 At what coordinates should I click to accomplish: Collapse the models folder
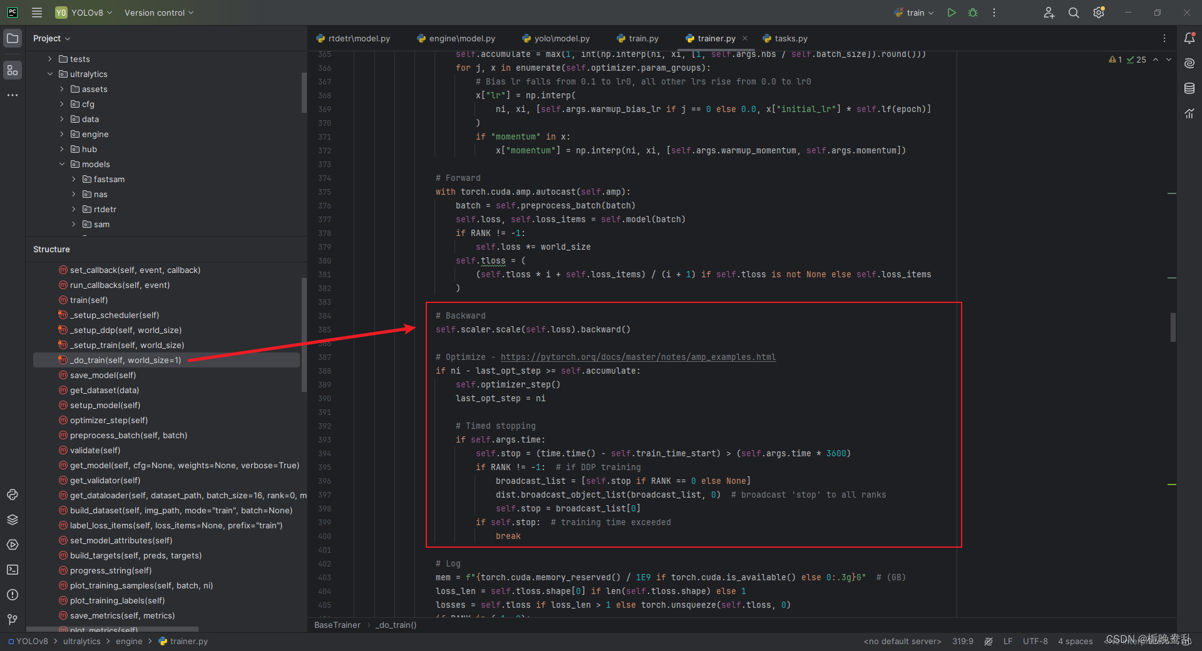click(x=62, y=164)
